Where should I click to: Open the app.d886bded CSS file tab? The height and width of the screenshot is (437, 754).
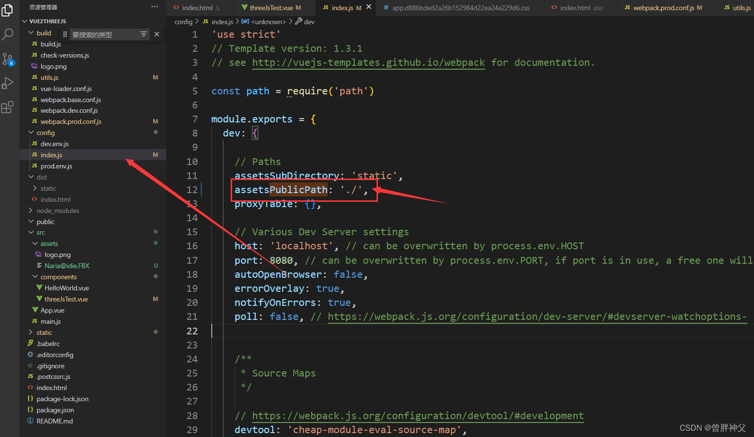click(x=460, y=8)
